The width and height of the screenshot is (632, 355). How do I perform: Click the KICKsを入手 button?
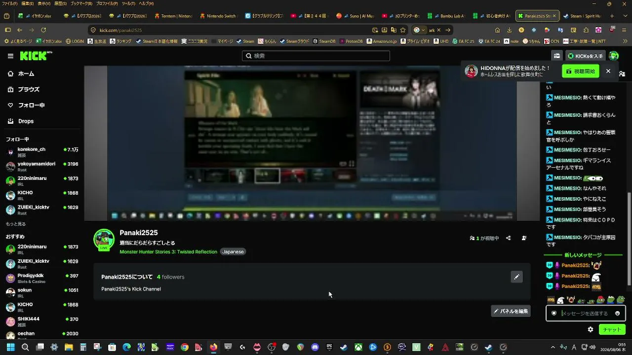coord(586,56)
